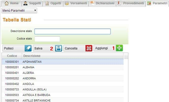Focus the Descrizione stato input field
The image size is (169, 102).
(x=72, y=31)
